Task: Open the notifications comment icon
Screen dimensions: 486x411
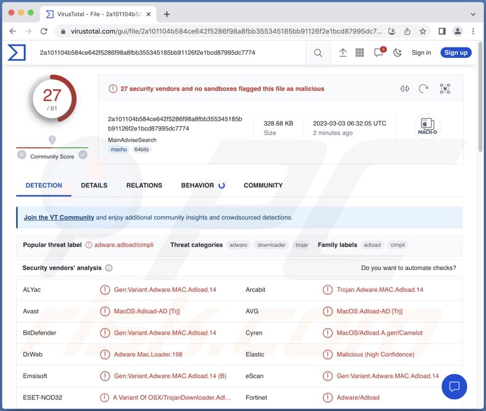Action: coord(380,52)
